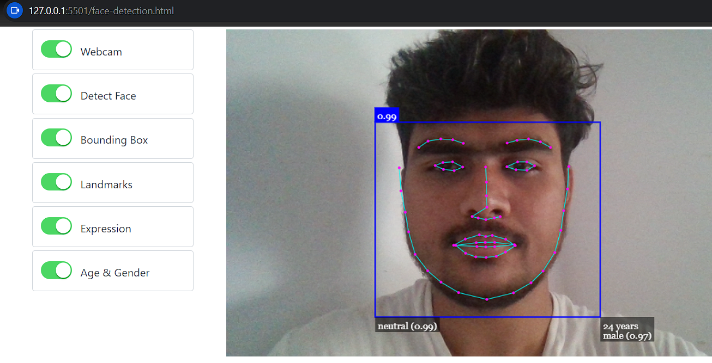
Task: Click the Webcam label text
Action: pos(101,51)
